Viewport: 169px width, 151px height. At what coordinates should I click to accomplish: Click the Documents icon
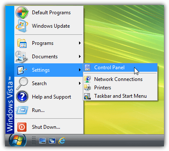pos(21,57)
